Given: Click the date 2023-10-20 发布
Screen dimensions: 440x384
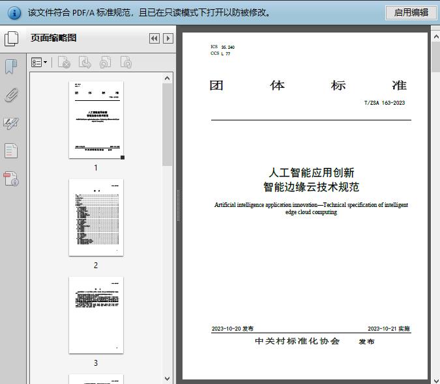Looking at the screenshot, I should pos(232,329).
